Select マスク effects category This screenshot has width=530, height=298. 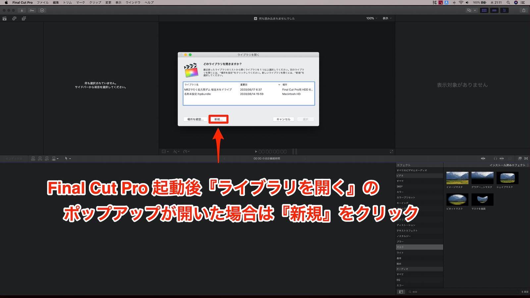coord(419,247)
